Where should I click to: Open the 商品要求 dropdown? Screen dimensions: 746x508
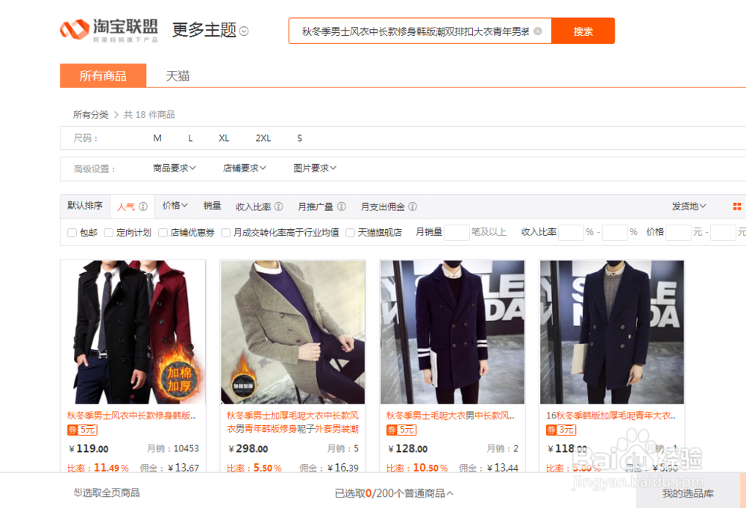[x=174, y=169]
